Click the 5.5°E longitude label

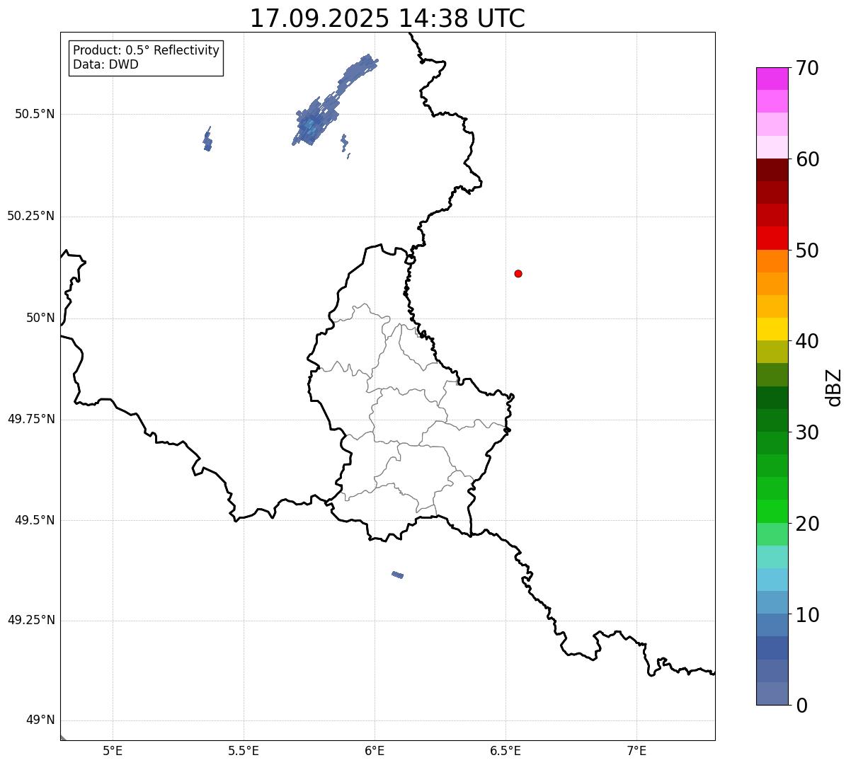244,751
